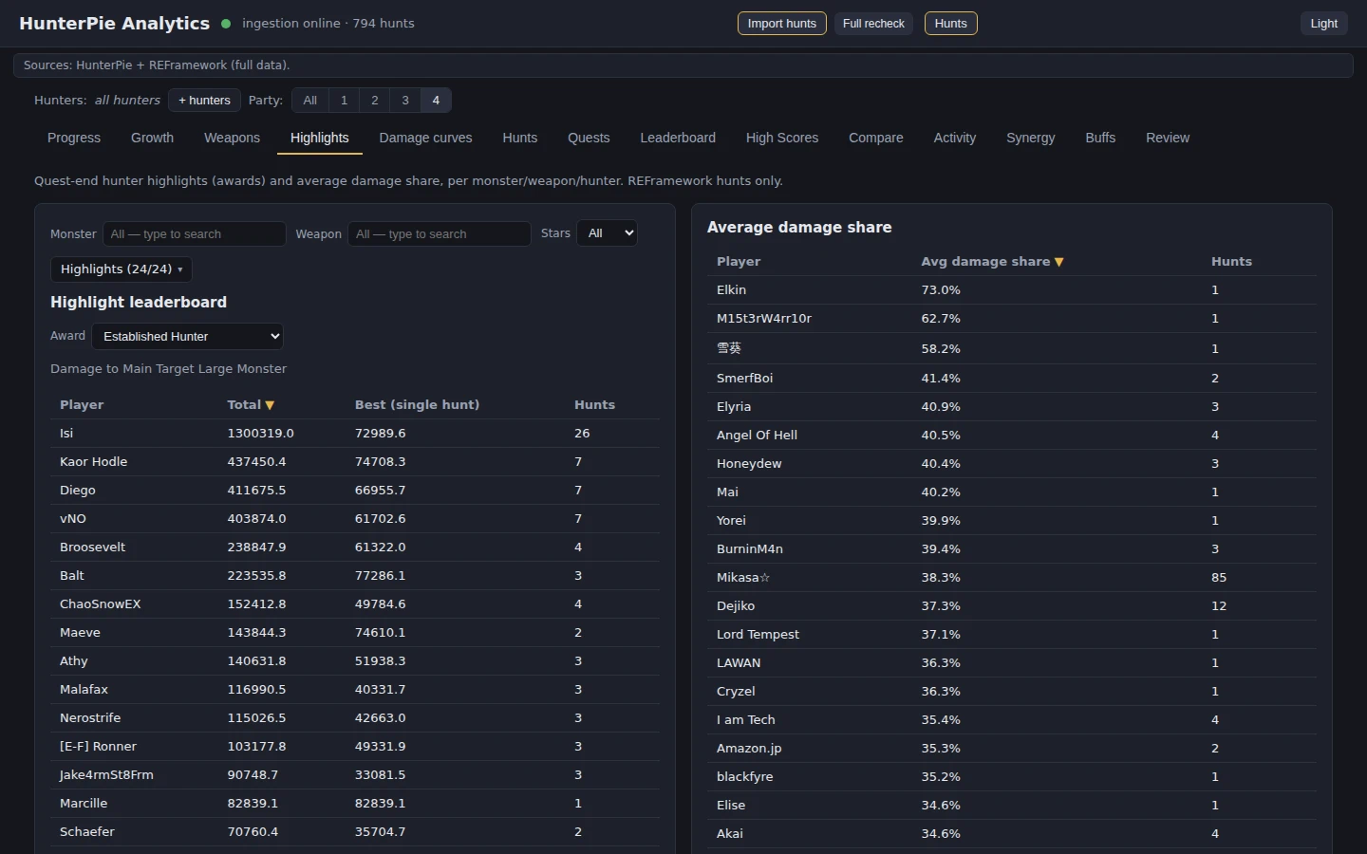Viewport: 1367px width, 854px height.
Task: Switch to the Damage curves tab
Action: 425,138
